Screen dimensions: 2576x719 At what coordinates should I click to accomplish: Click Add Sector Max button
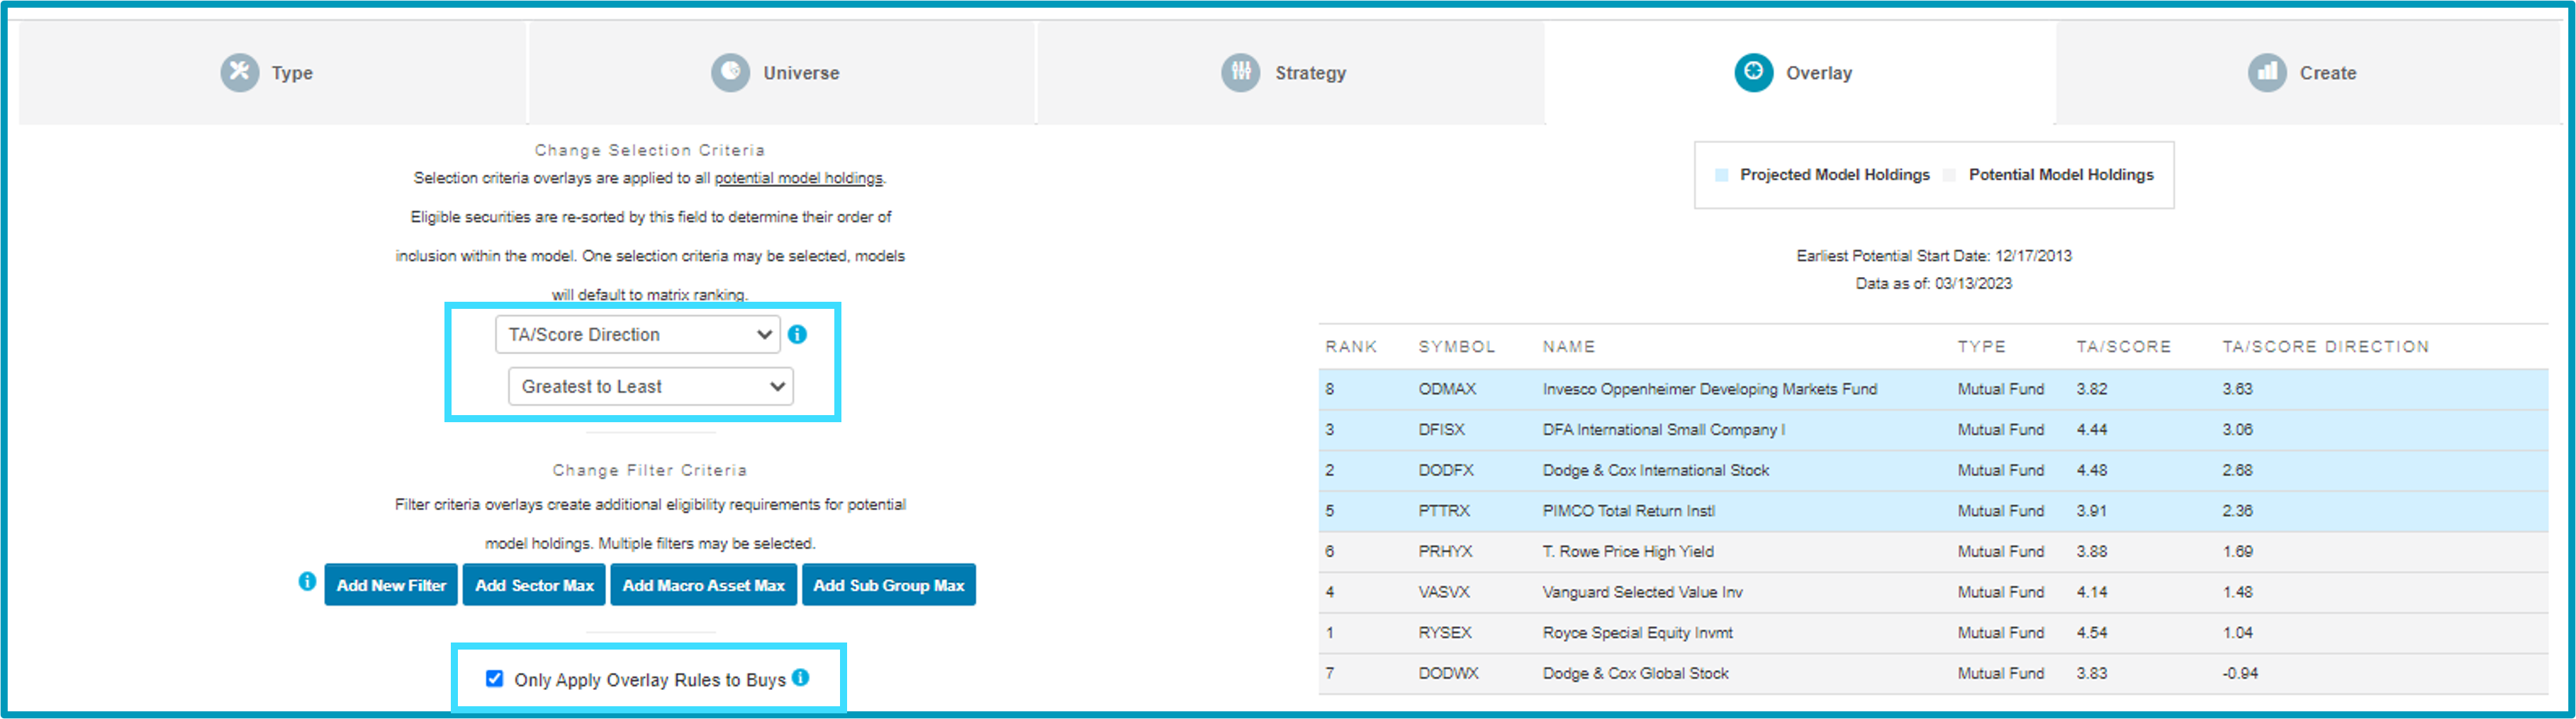coord(534,585)
